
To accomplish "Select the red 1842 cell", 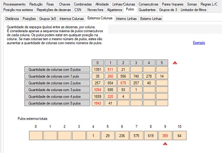I will pyautogui.click(x=98, y=103).
